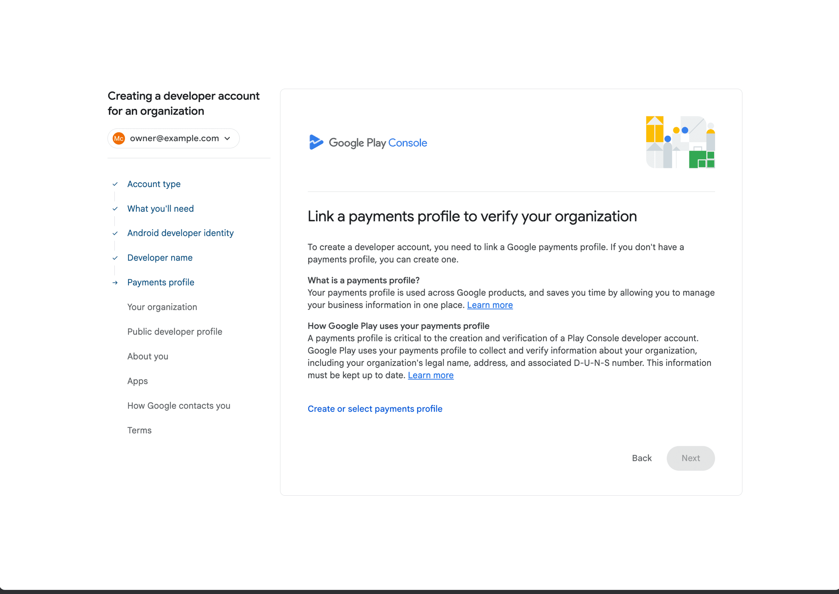Click the checkmark beside Android developer identity
Screen dimensions: 839x594
(x=115, y=233)
